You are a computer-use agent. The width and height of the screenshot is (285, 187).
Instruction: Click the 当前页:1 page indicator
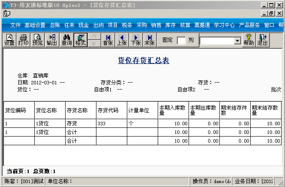point(18,171)
